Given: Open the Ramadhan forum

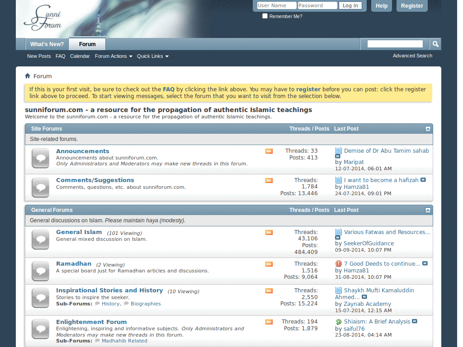Looking at the screenshot, I should pos(74,263).
